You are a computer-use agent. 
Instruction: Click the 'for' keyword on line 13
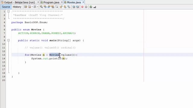coord(27,55)
